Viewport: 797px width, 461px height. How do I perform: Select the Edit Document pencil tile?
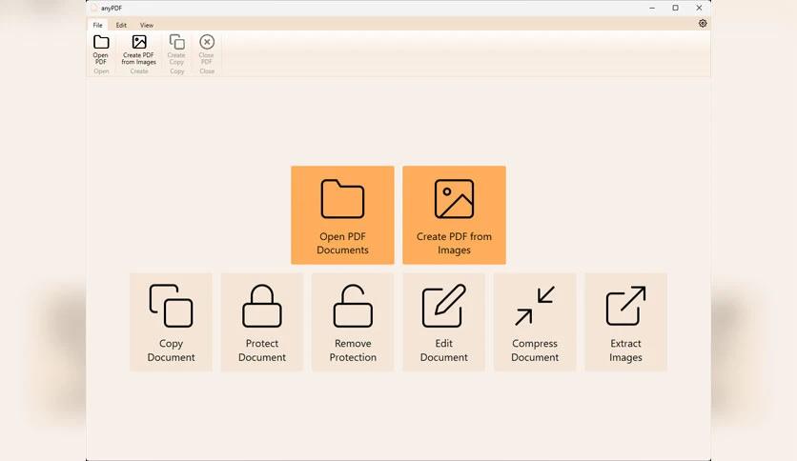(x=443, y=322)
